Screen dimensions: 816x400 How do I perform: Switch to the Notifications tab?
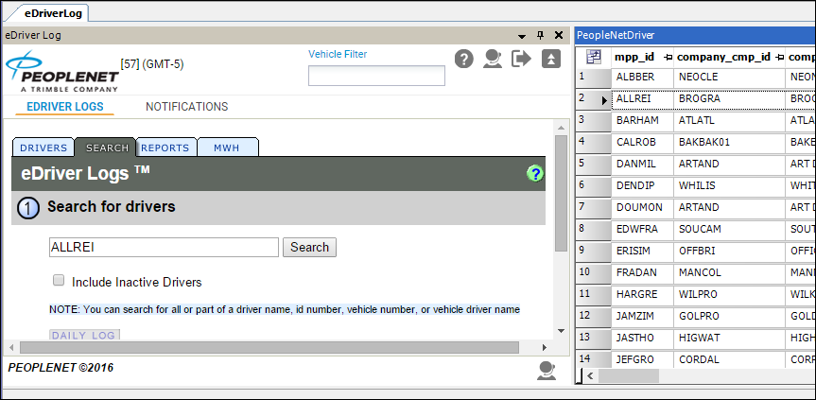tap(186, 107)
